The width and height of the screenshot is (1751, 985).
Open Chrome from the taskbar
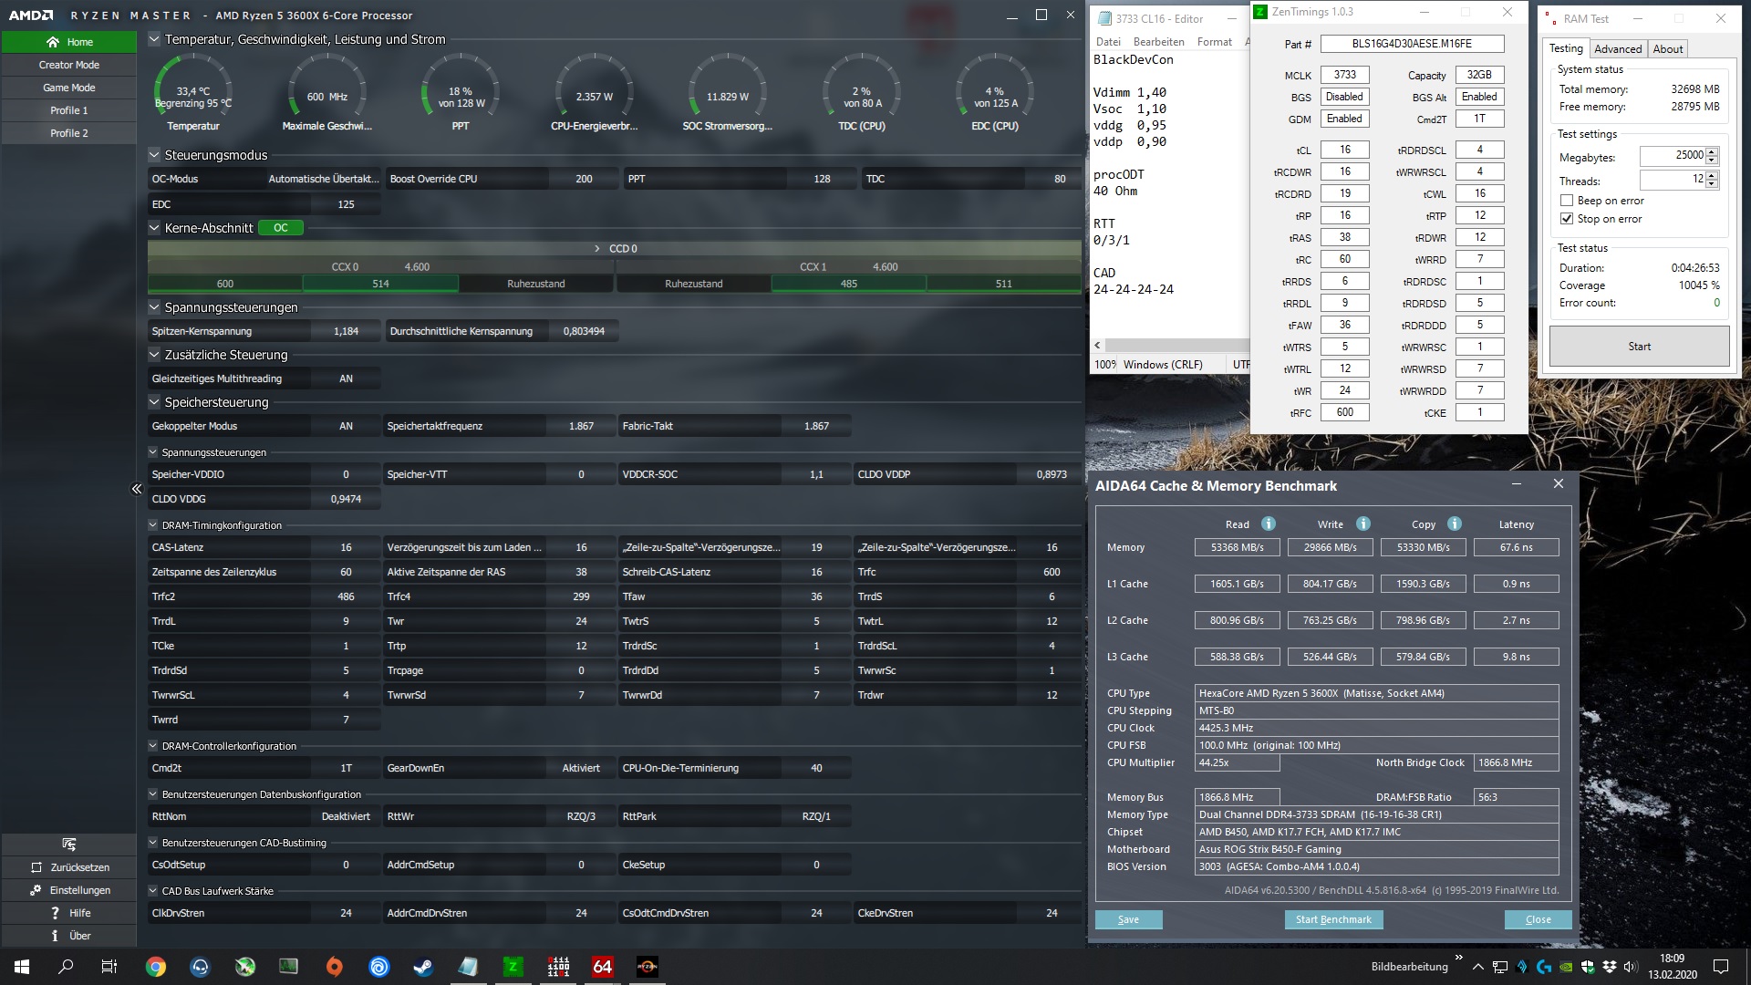coord(156,967)
